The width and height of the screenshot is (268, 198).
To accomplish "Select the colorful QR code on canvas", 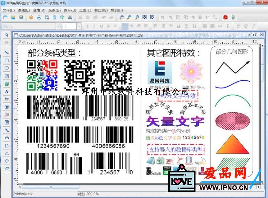I will pos(42,75).
